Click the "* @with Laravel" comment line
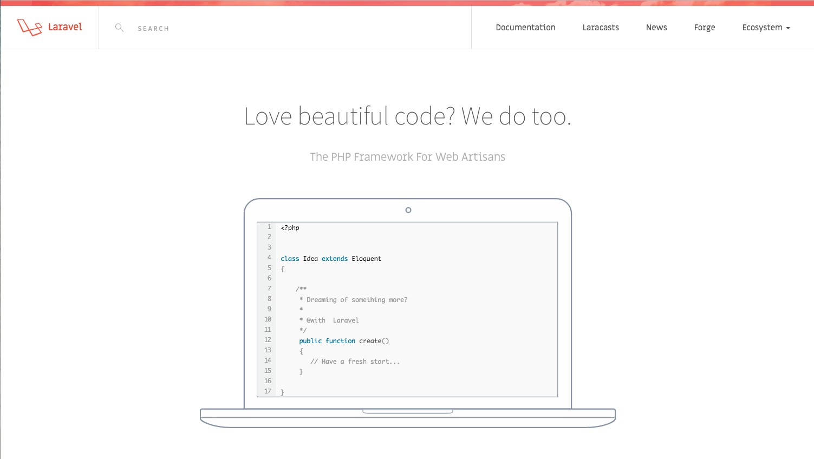The image size is (814, 459). point(329,320)
